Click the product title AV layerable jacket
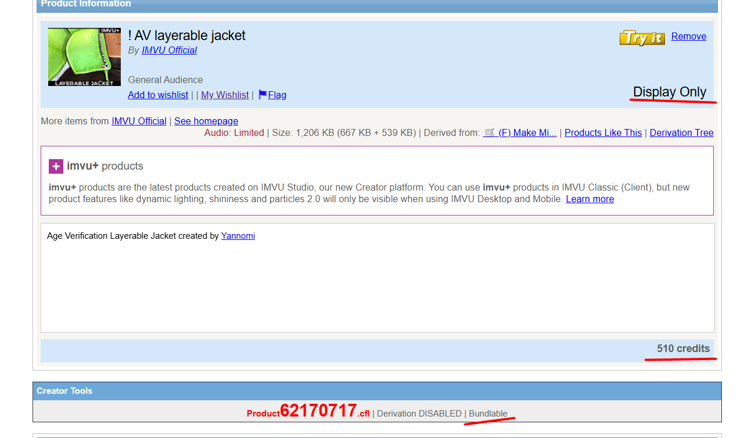The height and width of the screenshot is (438, 744). (x=186, y=35)
